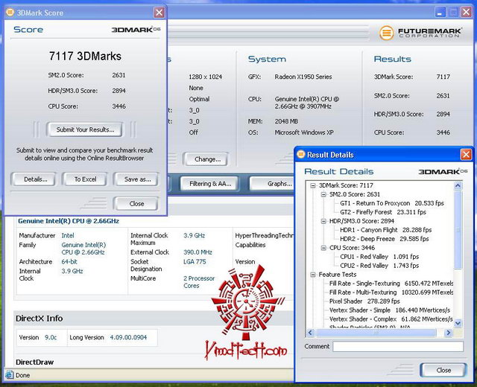Click the LGA 775 socket value
This screenshot has height=387, width=477.
[x=195, y=261]
